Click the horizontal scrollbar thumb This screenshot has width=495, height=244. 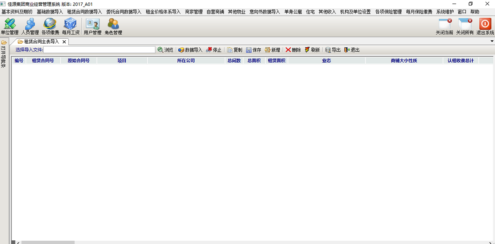pyautogui.click(x=48, y=242)
